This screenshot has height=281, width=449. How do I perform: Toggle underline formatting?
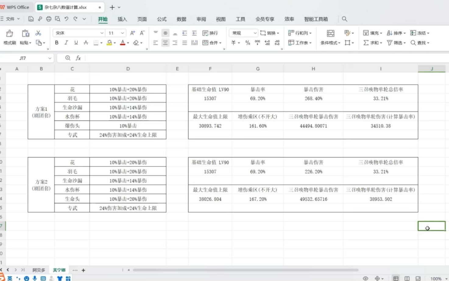pyautogui.click(x=76, y=43)
